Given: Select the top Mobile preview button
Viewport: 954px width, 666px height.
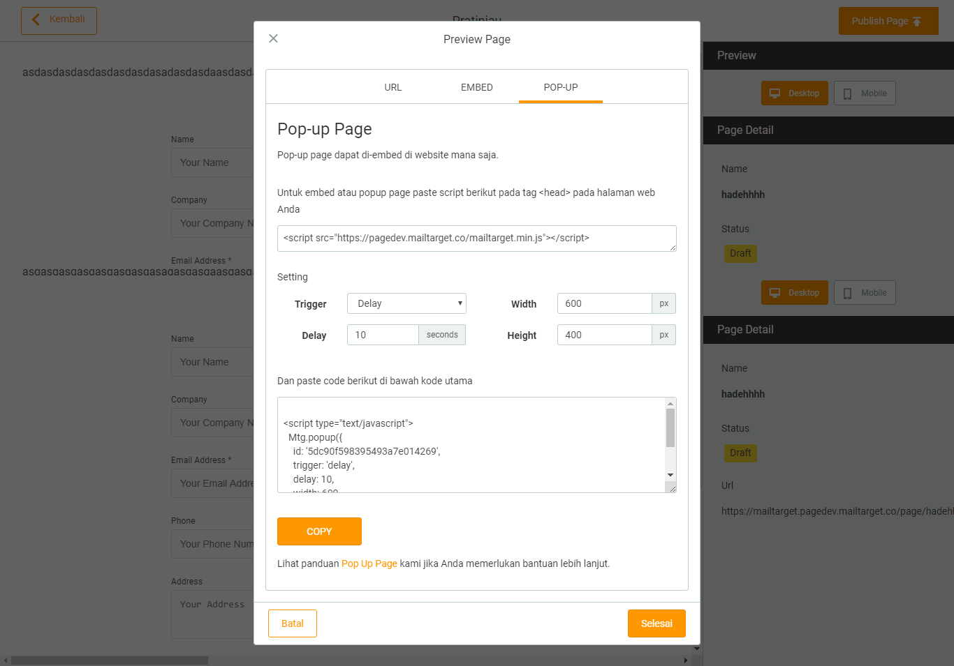Looking at the screenshot, I should tap(865, 93).
